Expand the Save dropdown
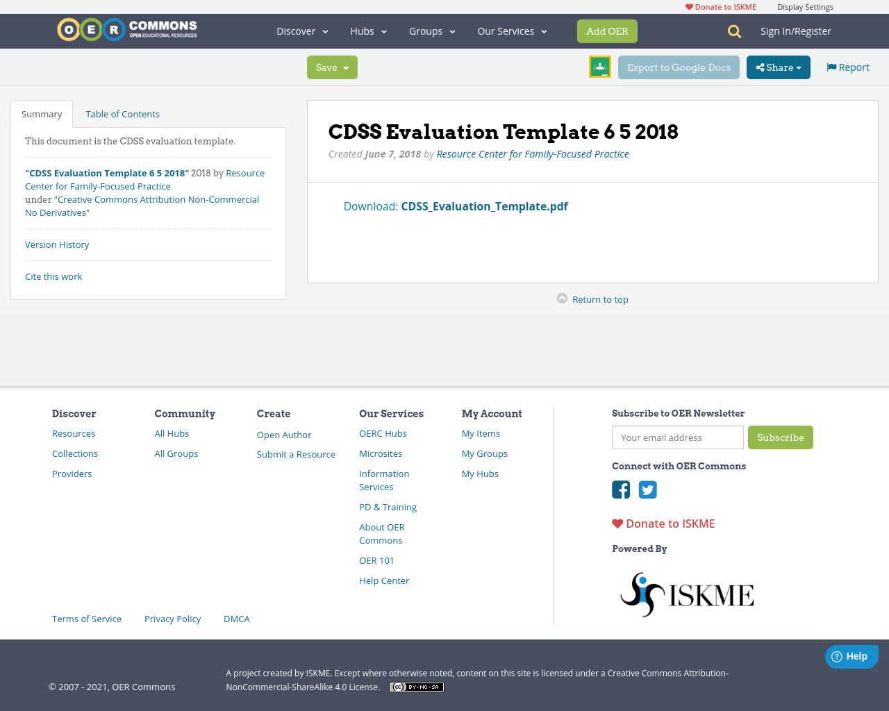 [x=332, y=67]
